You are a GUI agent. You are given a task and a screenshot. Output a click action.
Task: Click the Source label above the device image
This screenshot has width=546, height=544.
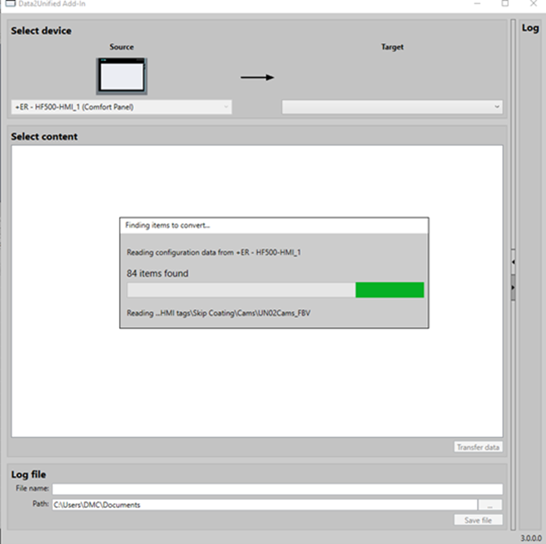coord(122,47)
